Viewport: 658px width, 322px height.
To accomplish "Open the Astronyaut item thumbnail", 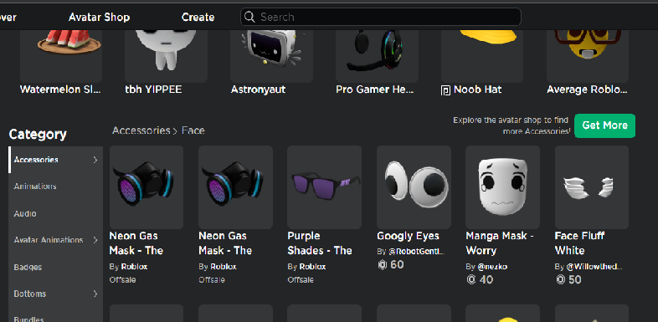I will pos(271,56).
